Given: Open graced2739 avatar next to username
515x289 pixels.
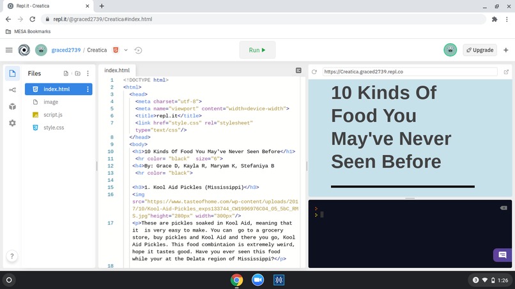Looking at the screenshot, I should pos(41,50).
